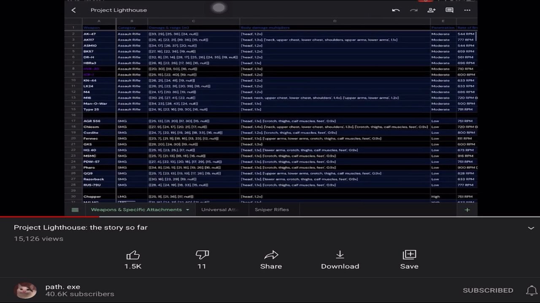Select the ASM10 weapon cell
The height and width of the screenshot is (303, 540).
tap(99, 45)
